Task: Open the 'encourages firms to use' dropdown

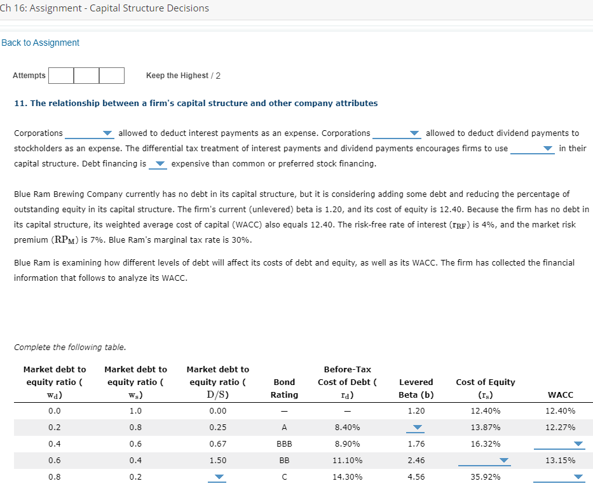Action: tap(533, 148)
